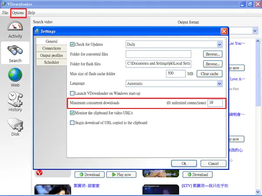Uncheck the Check for Updates checkbox

click(x=72, y=44)
